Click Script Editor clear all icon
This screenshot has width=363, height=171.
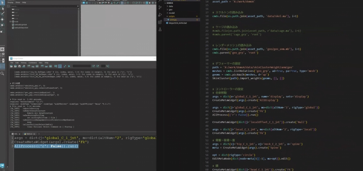(37, 66)
